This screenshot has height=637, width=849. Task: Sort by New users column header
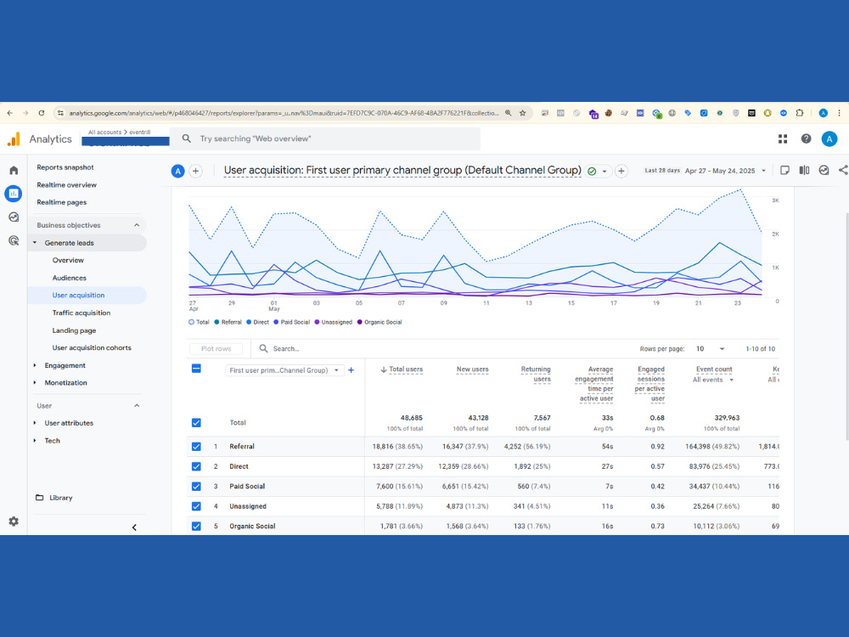click(472, 369)
